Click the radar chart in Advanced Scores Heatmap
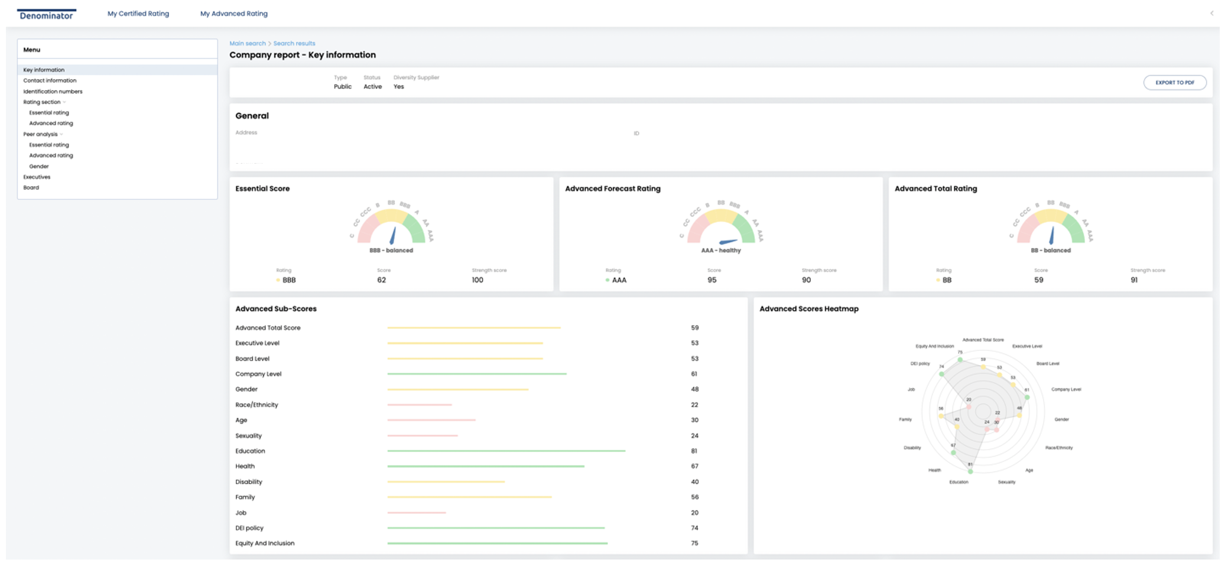This screenshot has width=1228, height=566. point(983,411)
